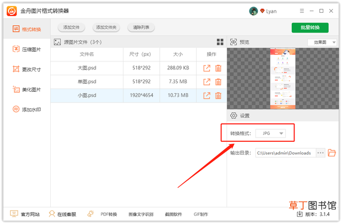Click the 尺寸 (px) column header

click(x=140, y=54)
